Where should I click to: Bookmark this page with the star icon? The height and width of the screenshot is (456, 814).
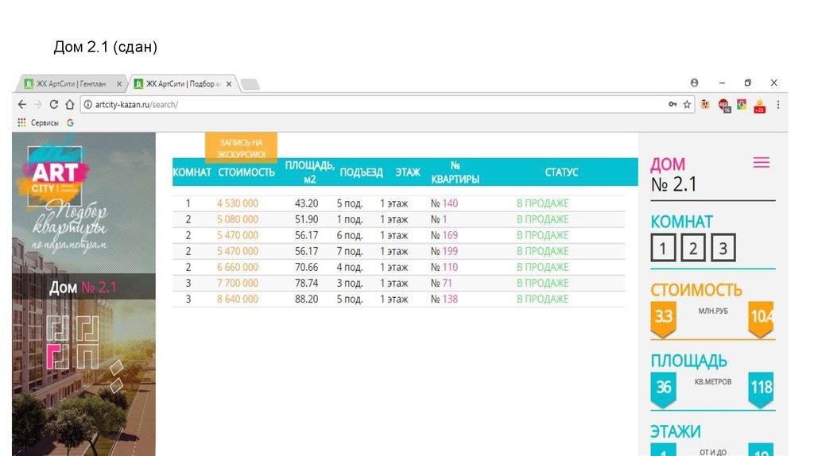pos(687,104)
